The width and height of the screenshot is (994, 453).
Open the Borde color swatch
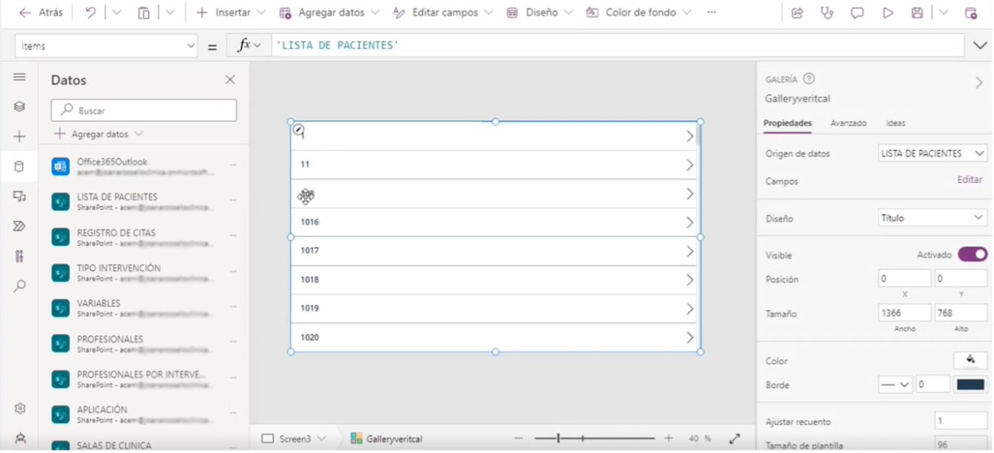pyautogui.click(x=971, y=384)
